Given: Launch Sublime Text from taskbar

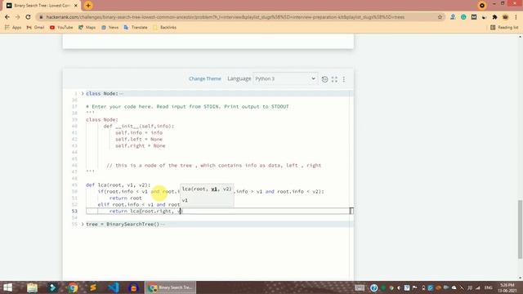Looking at the screenshot, I should click(93, 287).
